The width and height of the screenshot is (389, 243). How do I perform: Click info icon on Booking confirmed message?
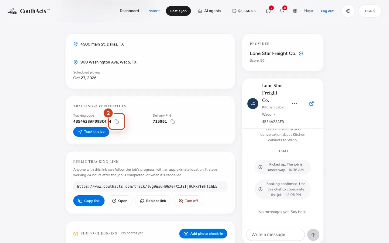coord(260,189)
